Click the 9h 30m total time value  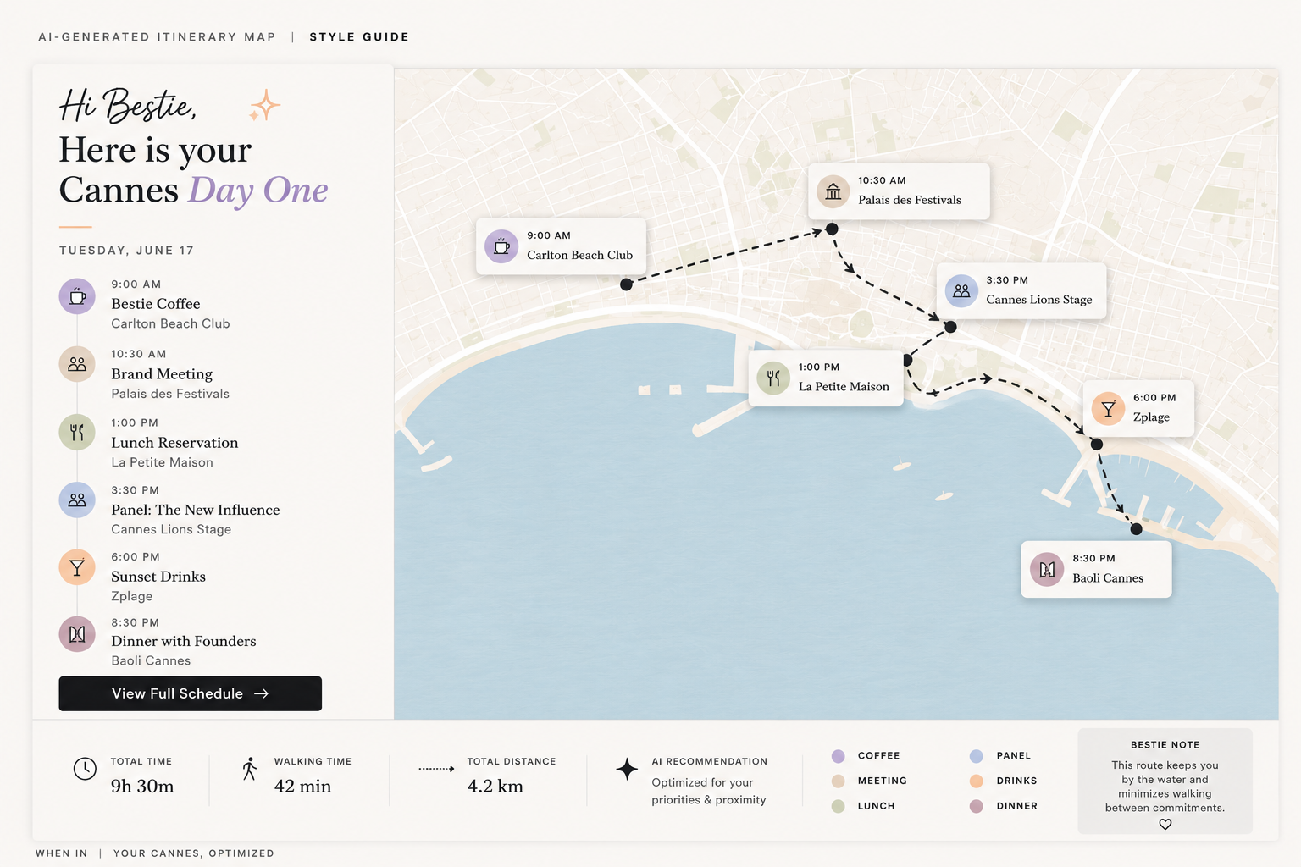tap(142, 787)
